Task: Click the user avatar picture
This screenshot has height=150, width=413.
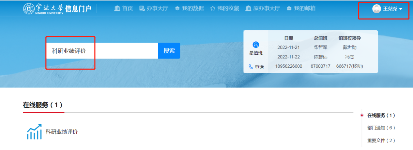Action: click(376, 9)
